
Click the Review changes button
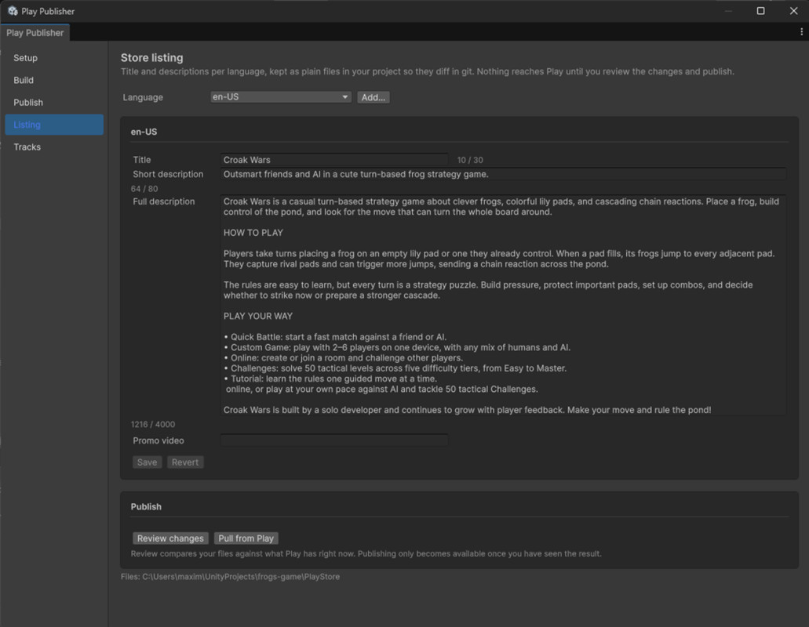coord(170,538)
